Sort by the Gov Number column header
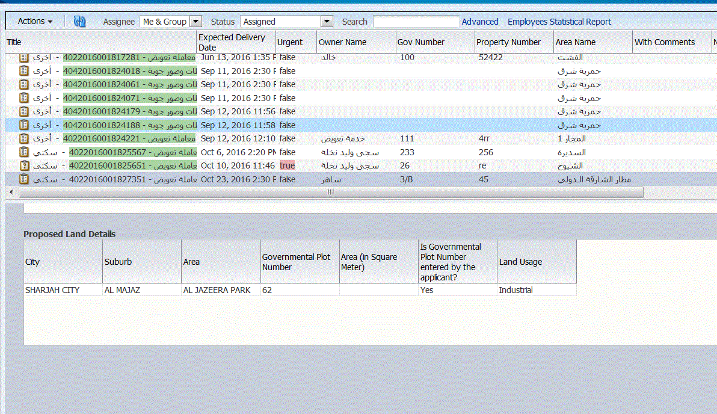Image resolution: width=717 pixels, height=414 pixels. coord(435,42)
